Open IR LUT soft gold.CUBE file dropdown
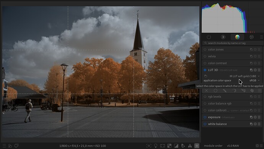 point(244,76)
